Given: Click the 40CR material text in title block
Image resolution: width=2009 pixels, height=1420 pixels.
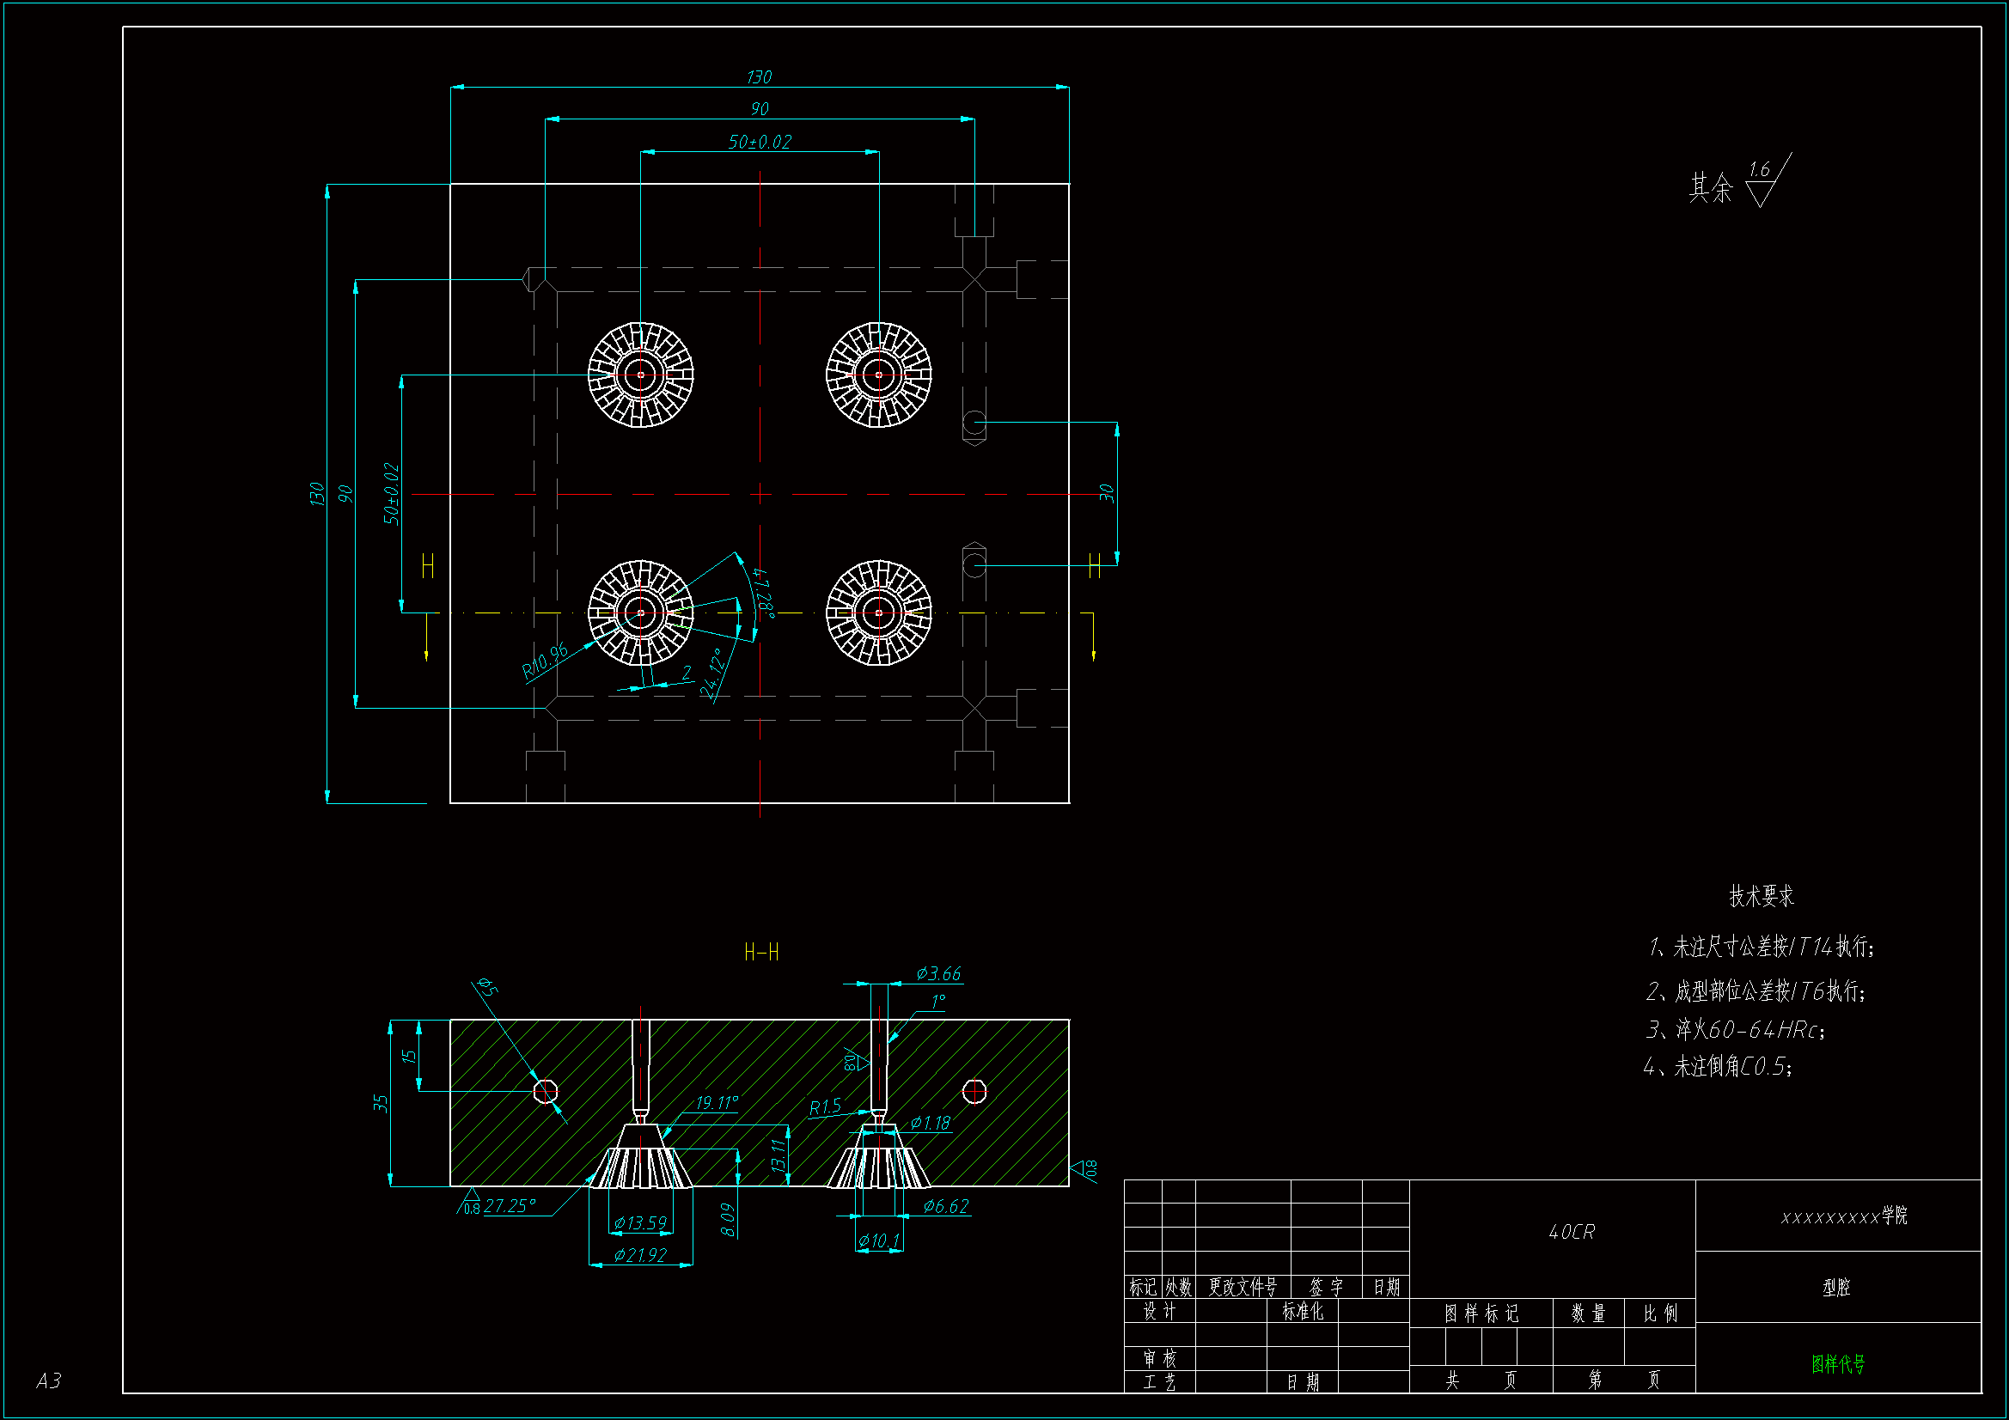Looking at the screenshot, I should (1572, 1232).
